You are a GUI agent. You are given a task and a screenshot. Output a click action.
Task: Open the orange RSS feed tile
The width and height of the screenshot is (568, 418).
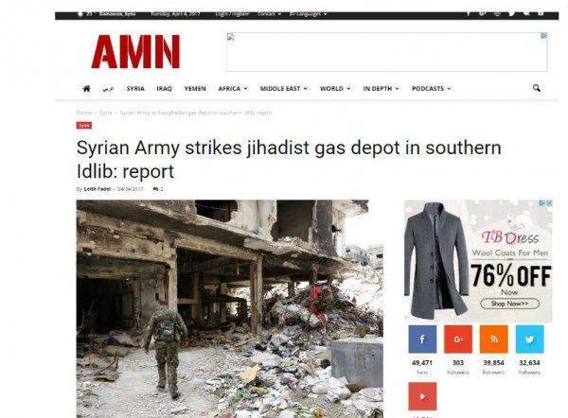(x=494, y=340)
